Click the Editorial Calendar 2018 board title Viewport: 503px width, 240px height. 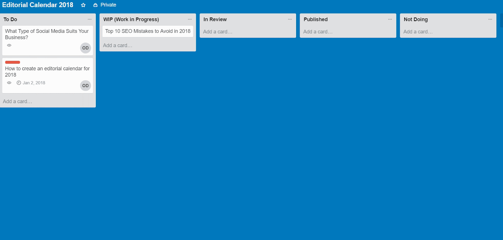click(38, 5)
